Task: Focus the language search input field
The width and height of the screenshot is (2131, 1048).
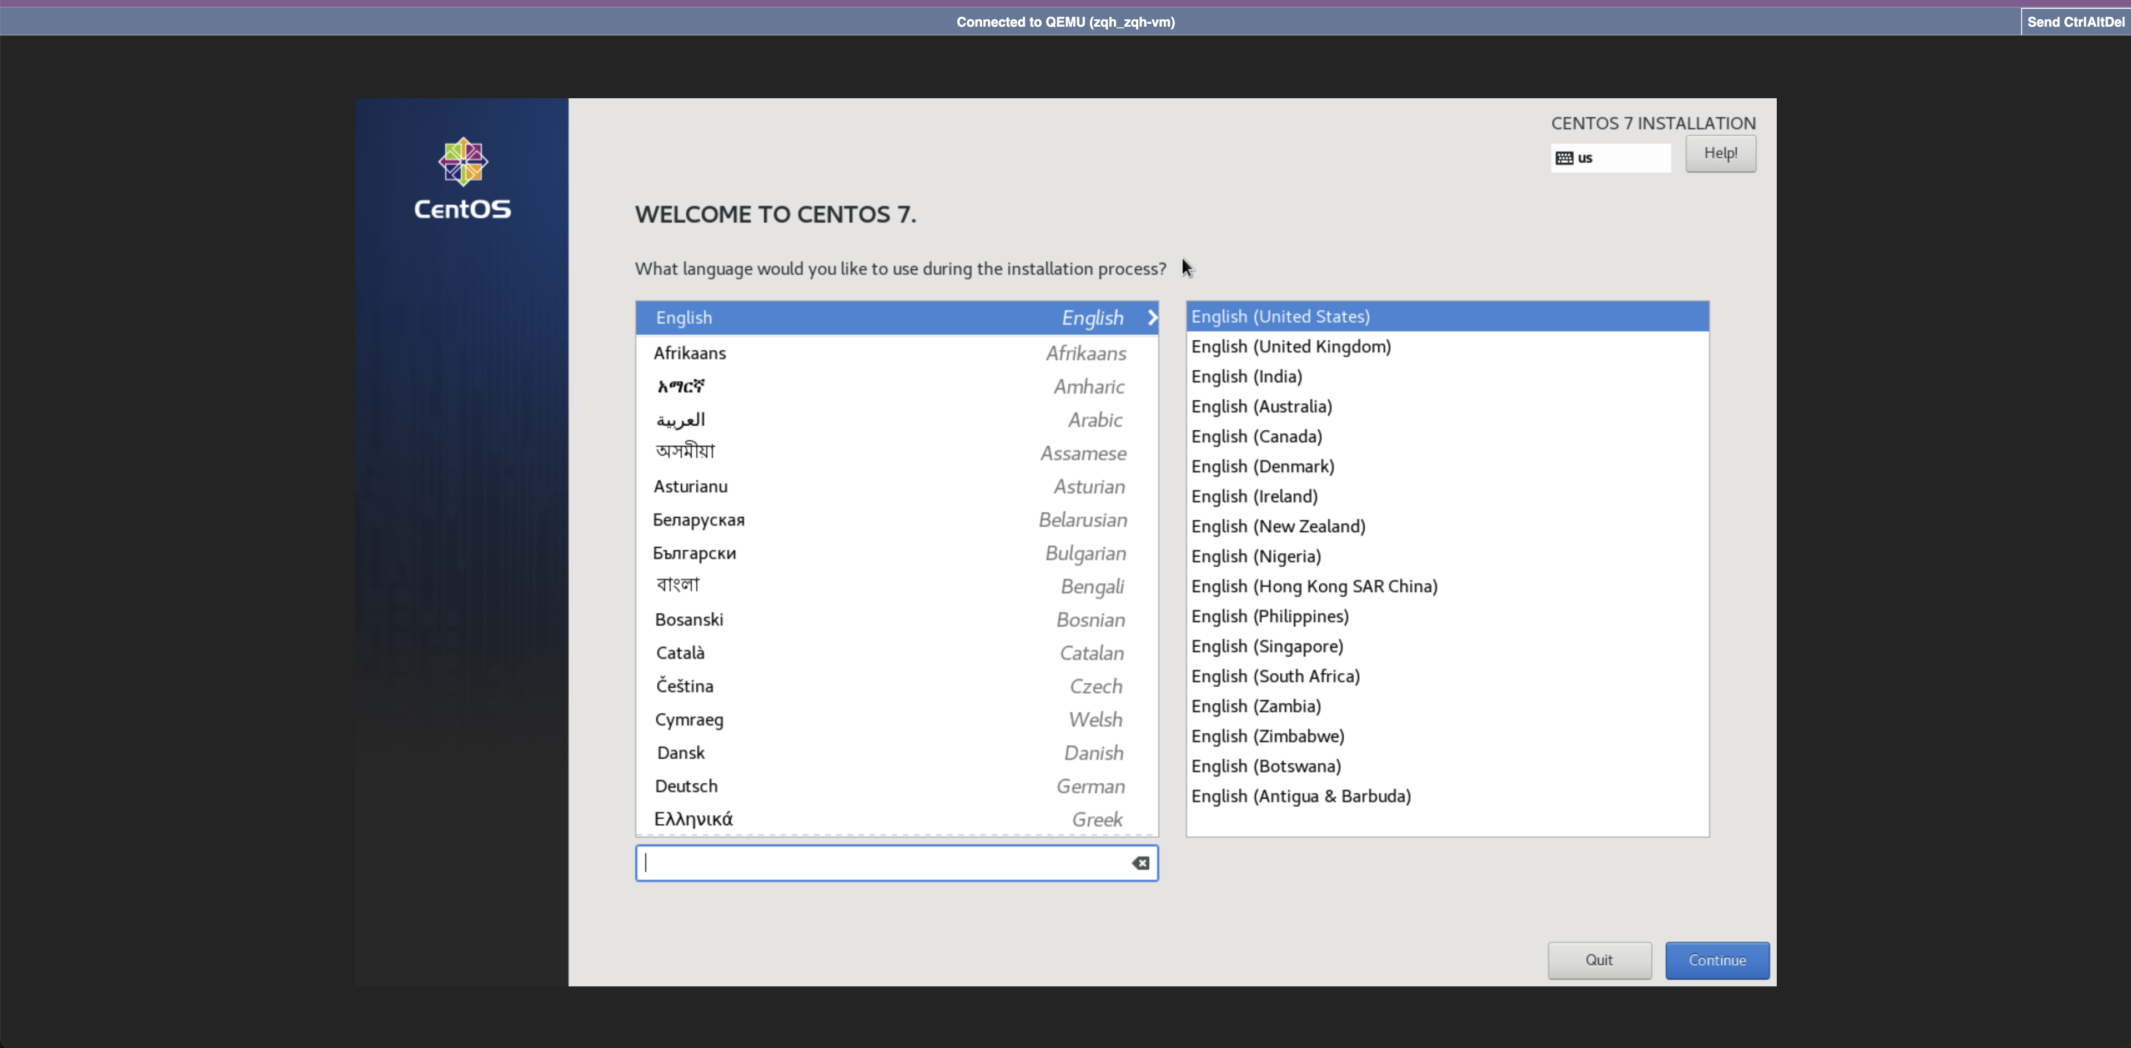Action: [897, 863]
